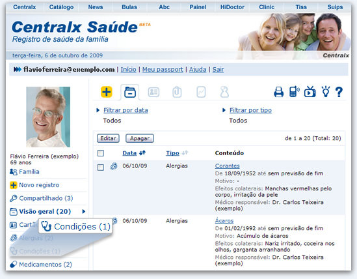Open the HiDoctor top menu item

pyautogui.click(x=232, y=7)
